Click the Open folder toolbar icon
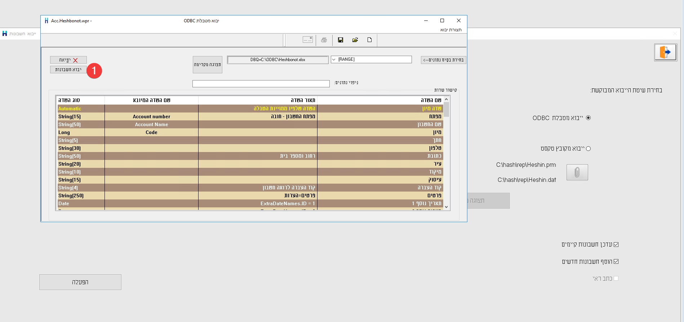Image resolution: width=684 pixels, height=322 pixels. (355, 40)
